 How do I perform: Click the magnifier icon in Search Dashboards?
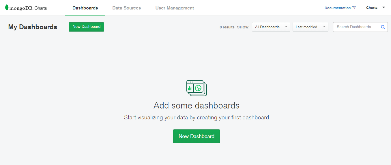point(383,27)
